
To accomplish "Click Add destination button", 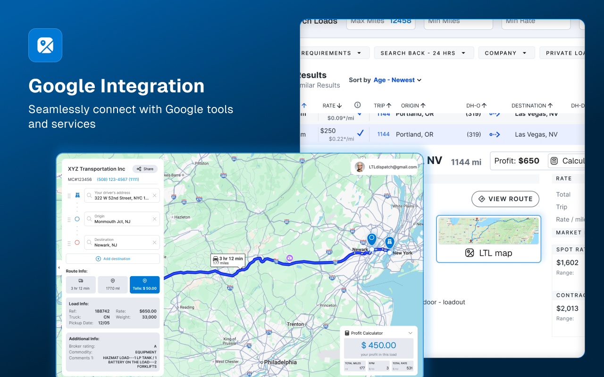I will point(113,259).
